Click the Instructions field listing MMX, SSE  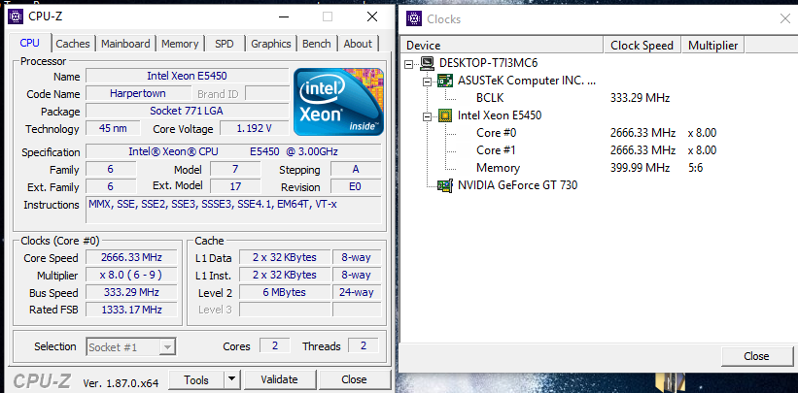(233, 210)
